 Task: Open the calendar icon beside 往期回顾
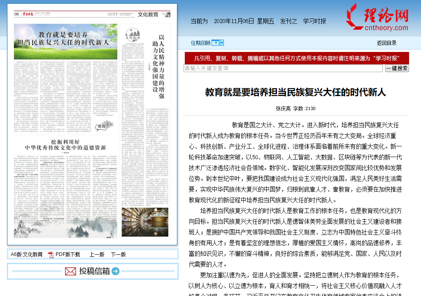tap(215, 43)
